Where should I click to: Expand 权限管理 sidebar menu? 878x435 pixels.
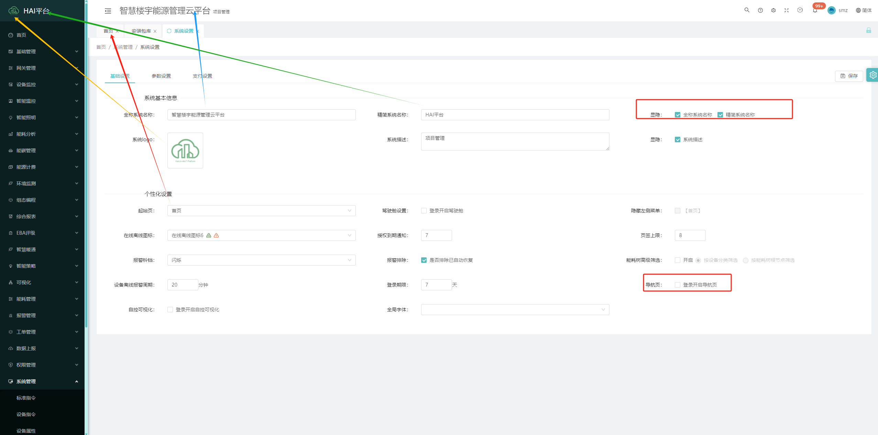(42, 365)
